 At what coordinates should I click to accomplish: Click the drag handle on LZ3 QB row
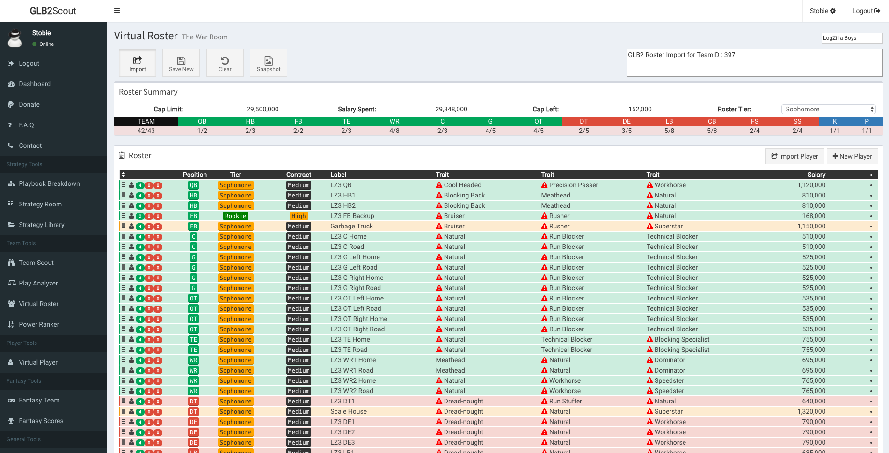click(x=124, y=185)
